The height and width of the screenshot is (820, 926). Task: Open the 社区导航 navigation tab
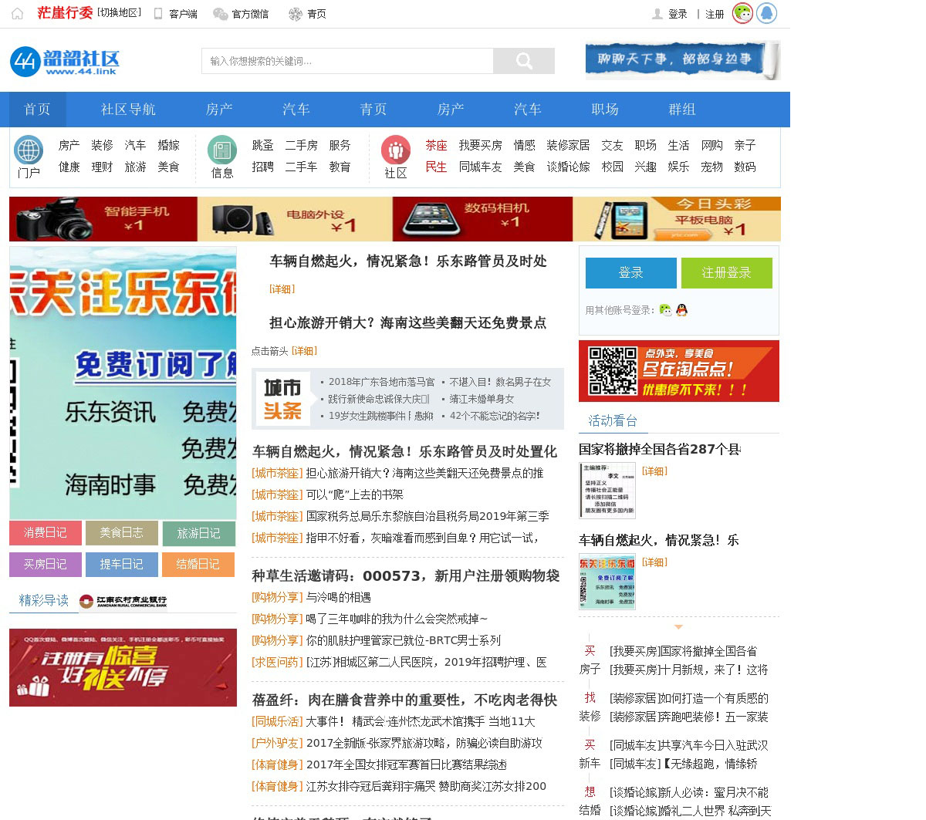click(x=128, y=110)
